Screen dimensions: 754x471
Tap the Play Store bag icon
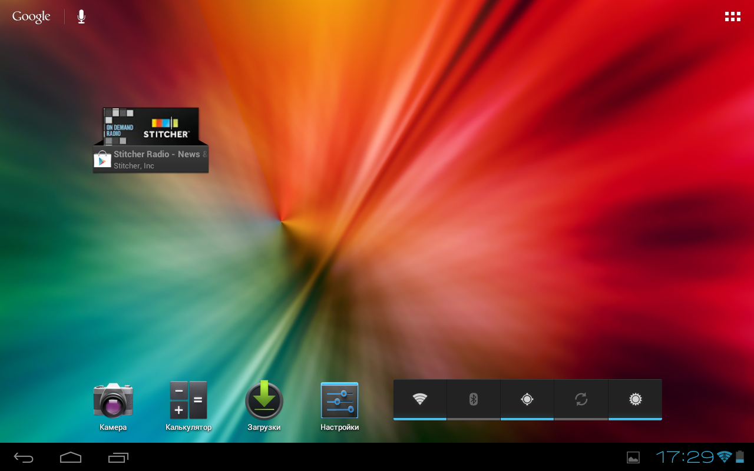coord(102,159)
